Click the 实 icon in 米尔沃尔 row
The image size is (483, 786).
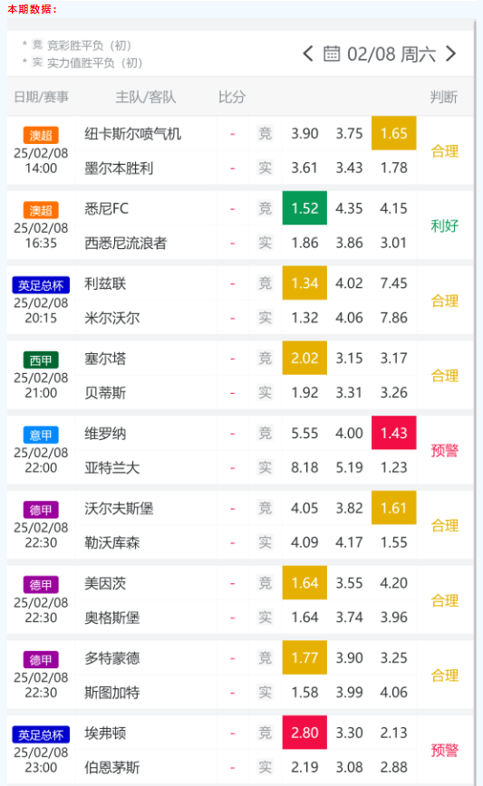265,318
